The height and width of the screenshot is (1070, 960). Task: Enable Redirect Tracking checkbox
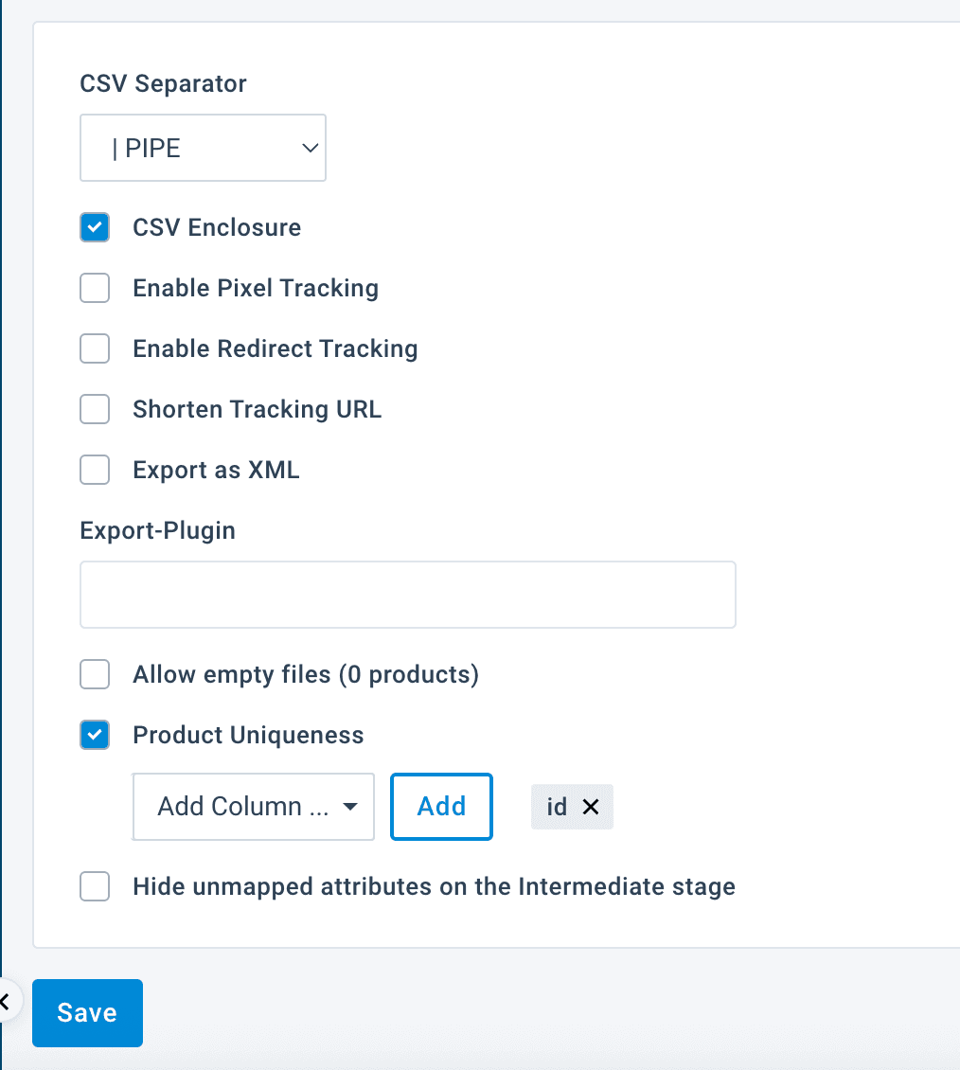click(x=95, y=348)
